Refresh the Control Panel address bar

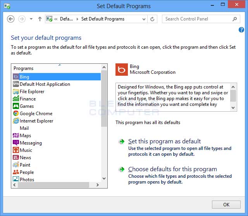click(x=152, y=19)
